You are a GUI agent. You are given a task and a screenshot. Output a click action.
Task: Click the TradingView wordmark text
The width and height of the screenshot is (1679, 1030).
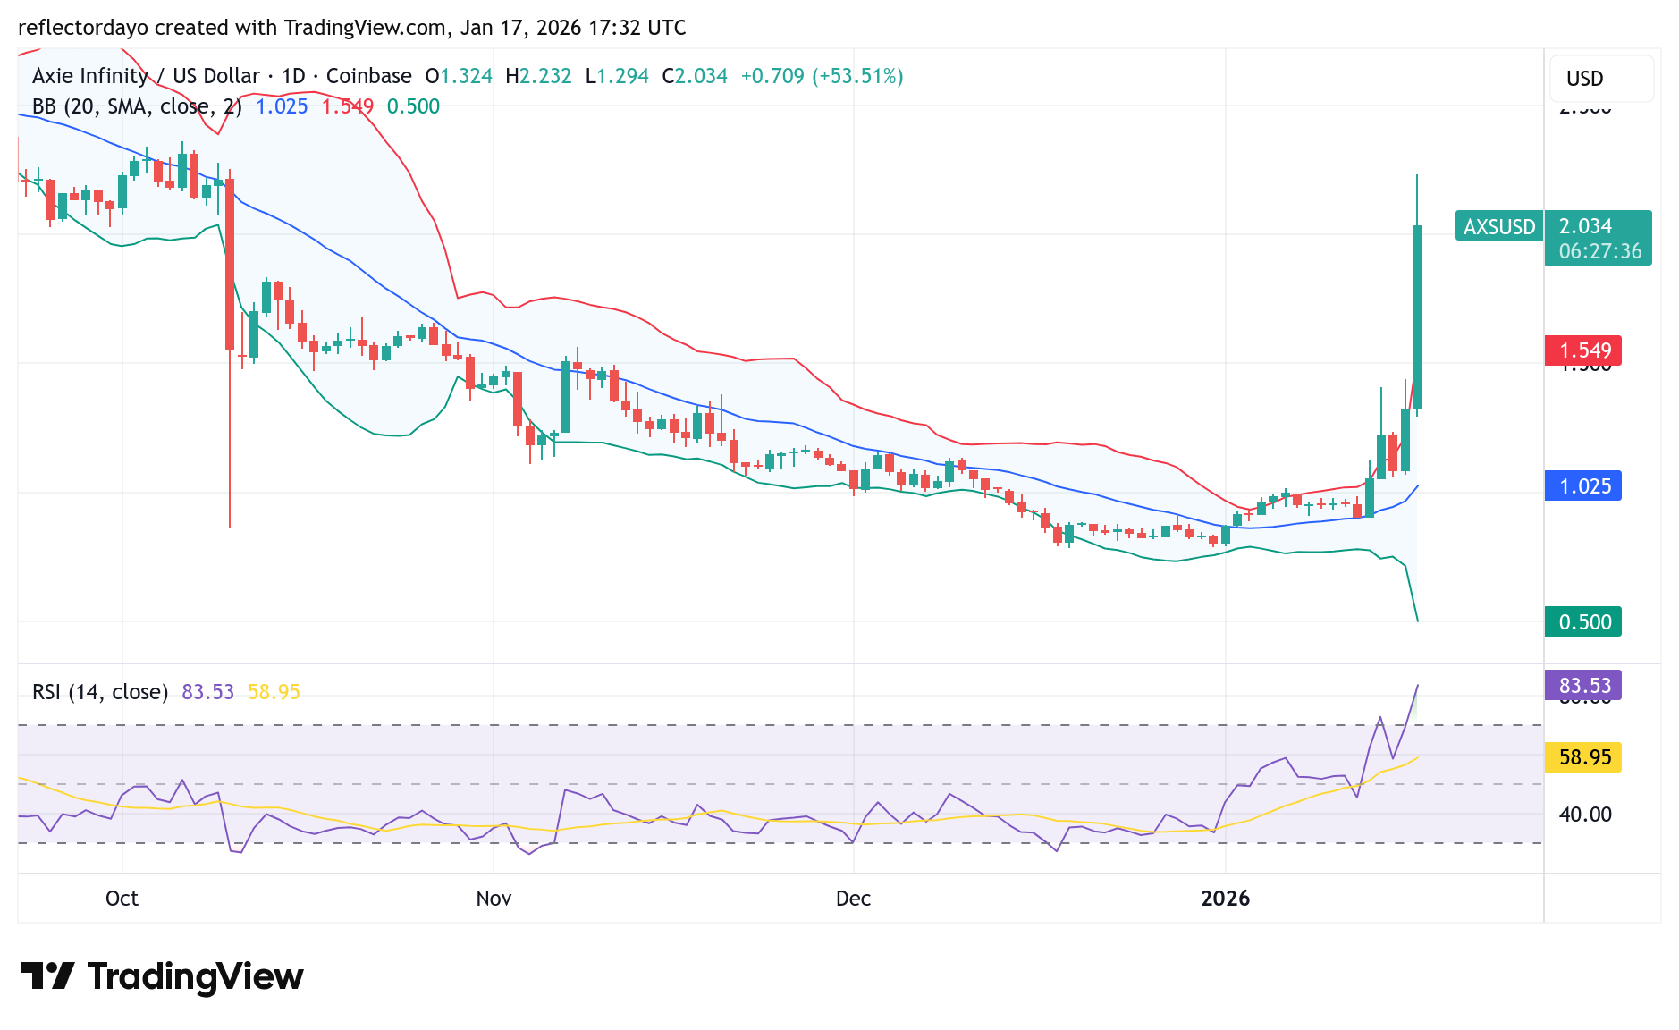(196, 976)
